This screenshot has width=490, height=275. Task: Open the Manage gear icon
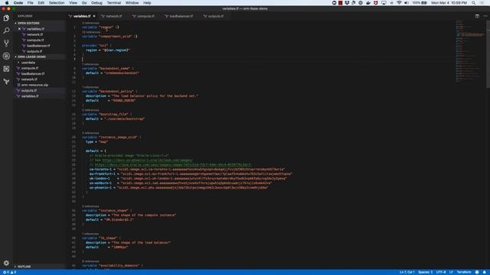[6, 263]
